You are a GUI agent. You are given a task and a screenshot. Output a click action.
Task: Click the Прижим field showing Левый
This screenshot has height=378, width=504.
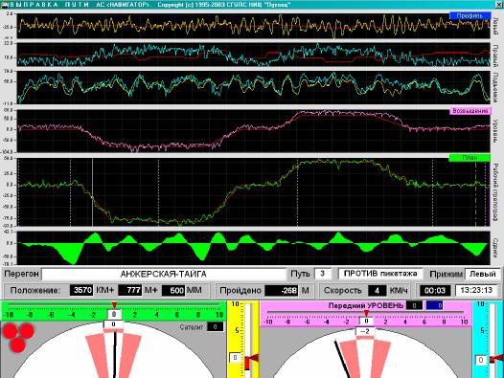483,274
